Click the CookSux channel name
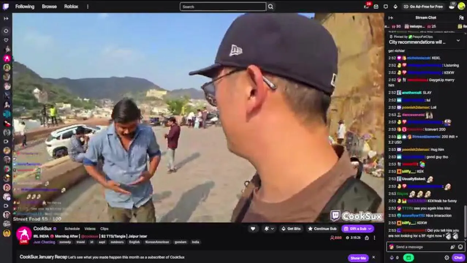The height and width of the screenshot is (263, 467). [x=42, y=229]
